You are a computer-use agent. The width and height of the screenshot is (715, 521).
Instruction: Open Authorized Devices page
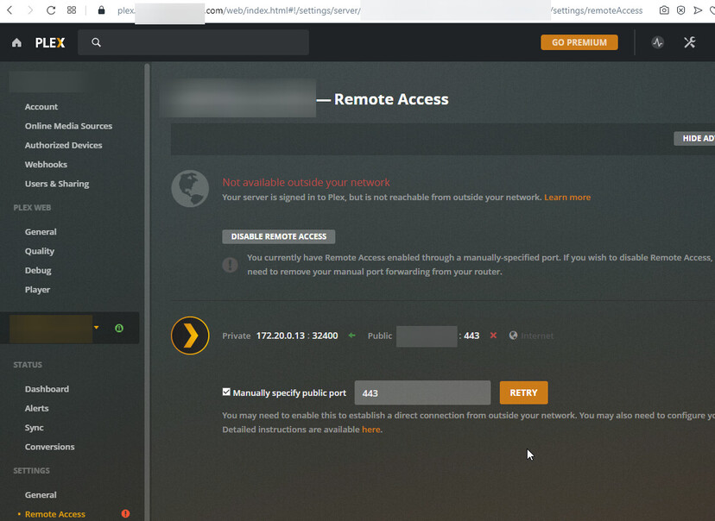(x=63, y=145)
